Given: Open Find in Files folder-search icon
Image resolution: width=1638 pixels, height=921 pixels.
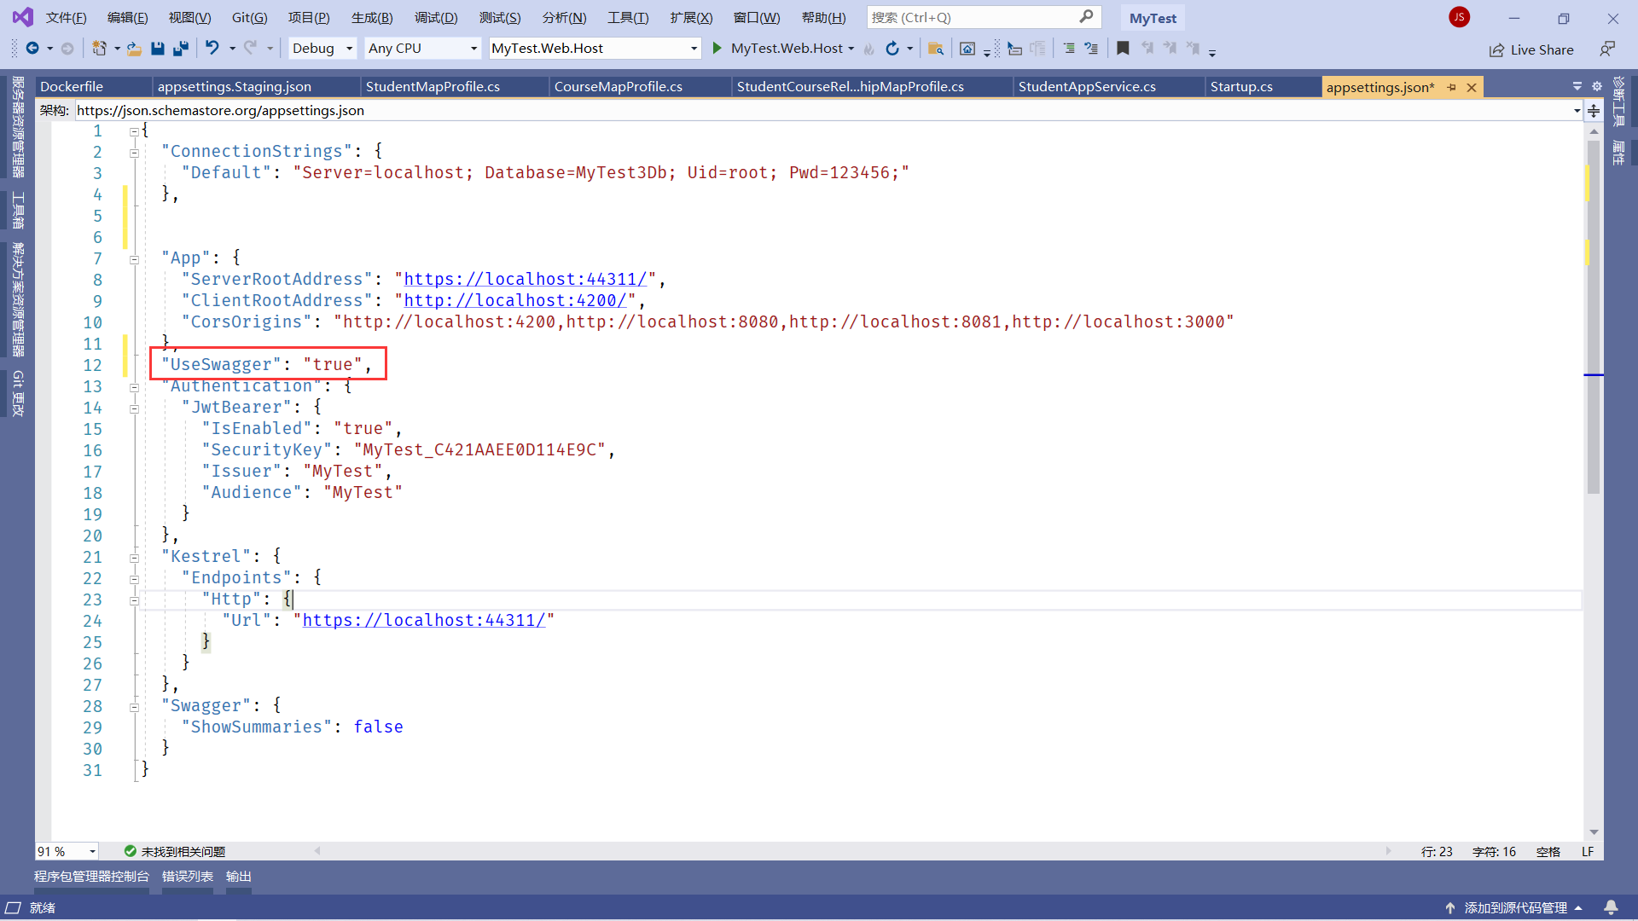Looking at the screenshot, I should 936,49.
